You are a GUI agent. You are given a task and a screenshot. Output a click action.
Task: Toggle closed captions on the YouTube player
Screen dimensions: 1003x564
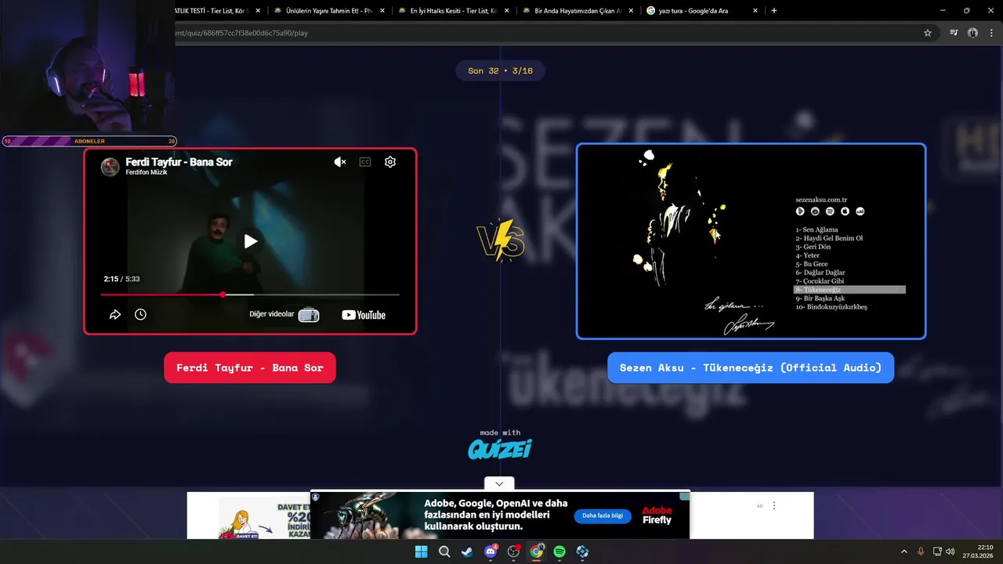tap(365, 162)
